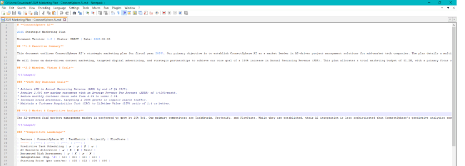The image size is (465, 166).
Task: Open the Window menu
Action: [x=130, y=8]
